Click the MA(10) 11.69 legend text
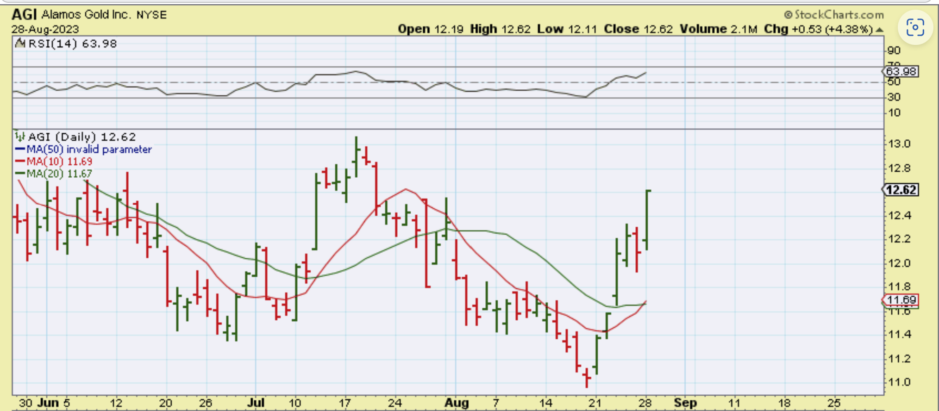 coord(59,162)
